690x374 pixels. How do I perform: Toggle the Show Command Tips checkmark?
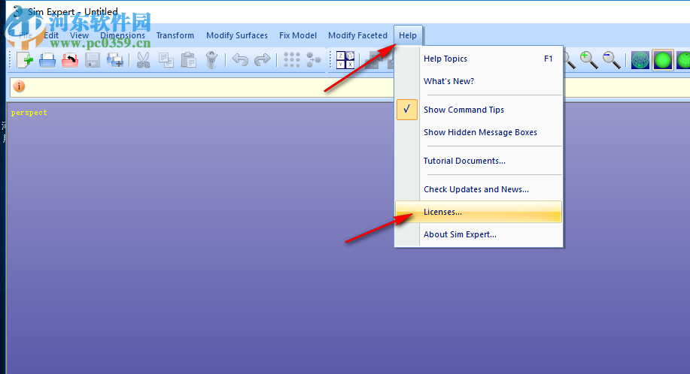tap(407, 110)
